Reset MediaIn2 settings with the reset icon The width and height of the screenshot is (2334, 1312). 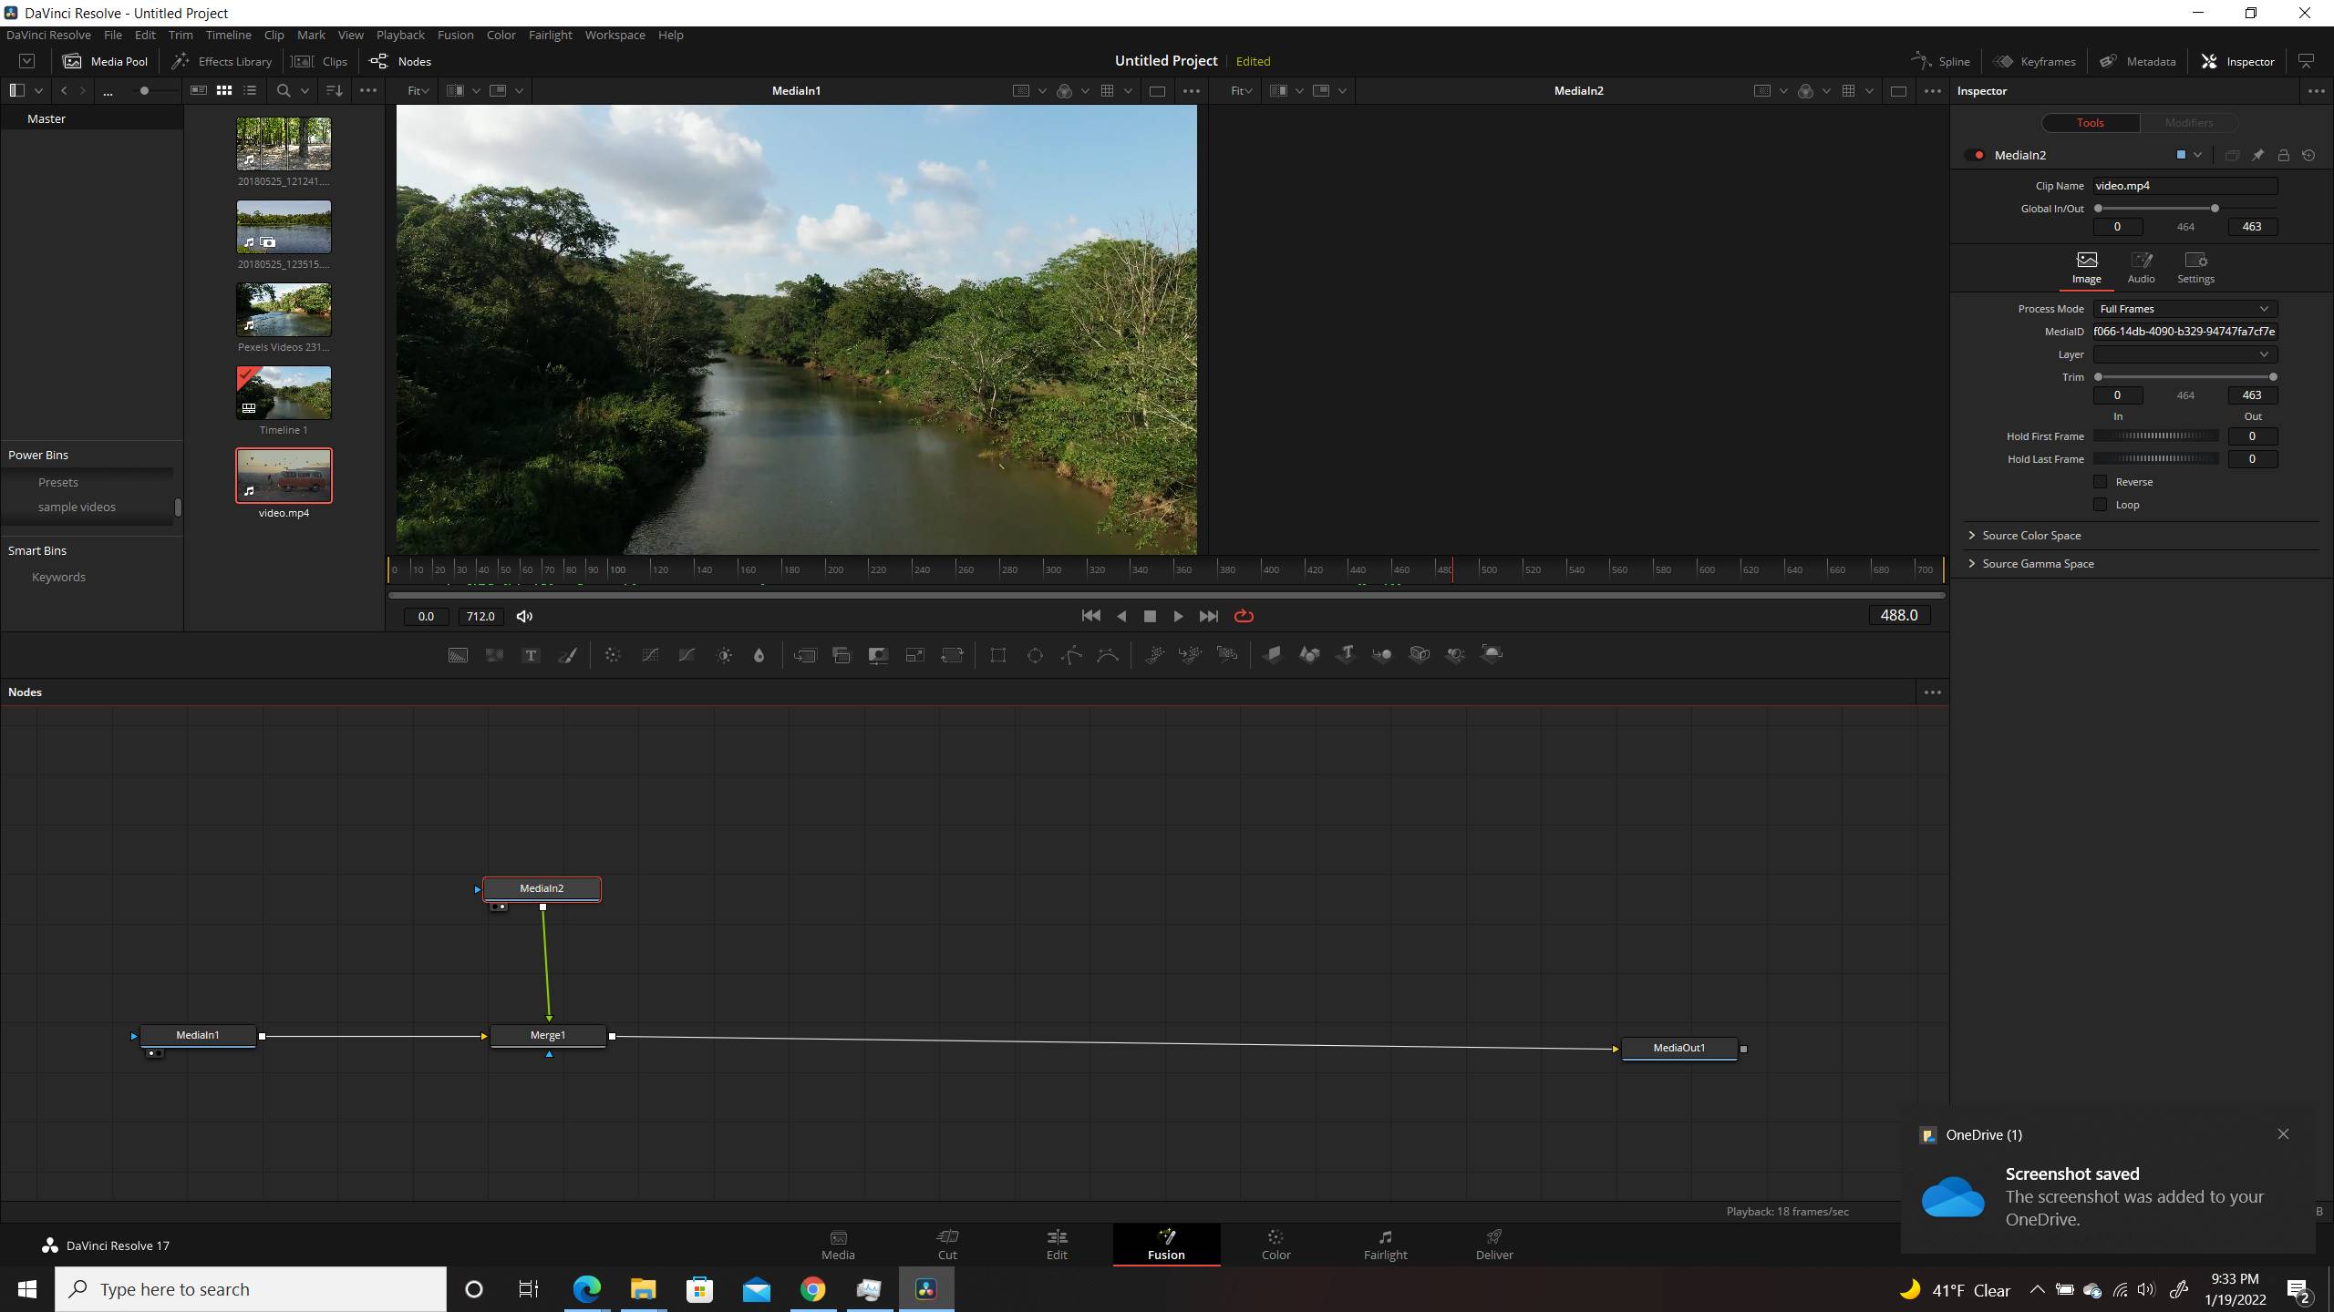click(x=2308, y=155)
